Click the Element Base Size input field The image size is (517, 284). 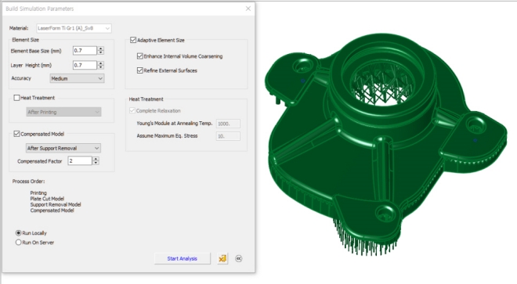coord(85,50)
